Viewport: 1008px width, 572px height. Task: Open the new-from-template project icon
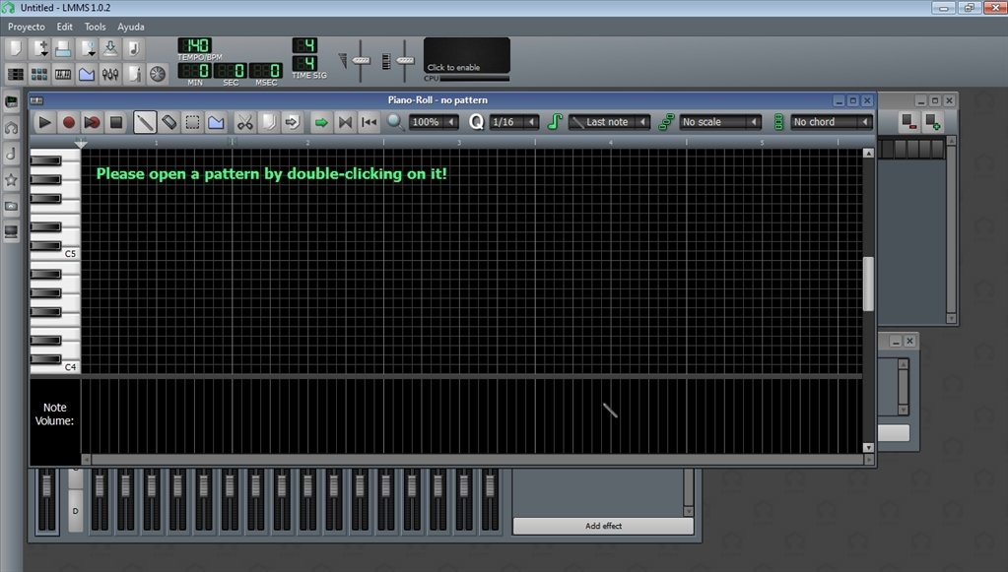pos(39,48)
